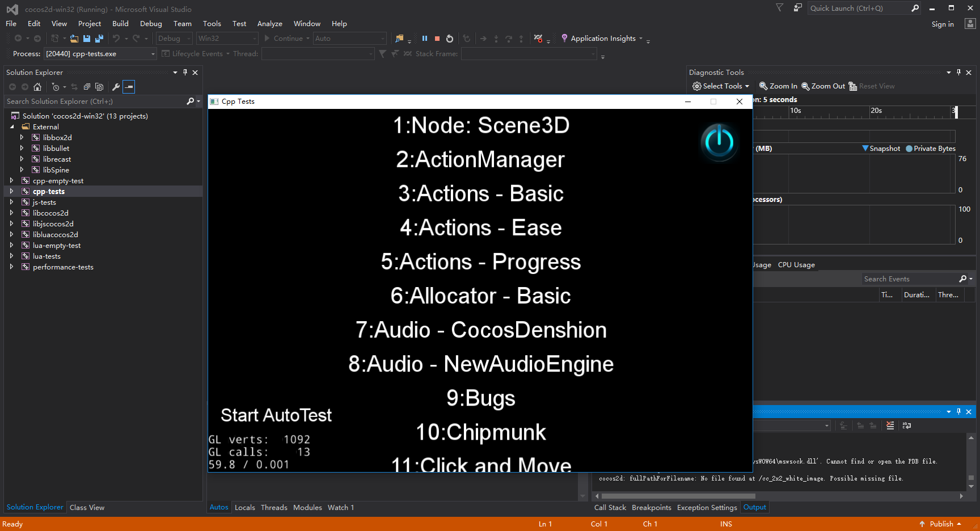Toggle word wrap in the Output window
Viewport: 980px width, 531px height.
click(x=906, y=425)
